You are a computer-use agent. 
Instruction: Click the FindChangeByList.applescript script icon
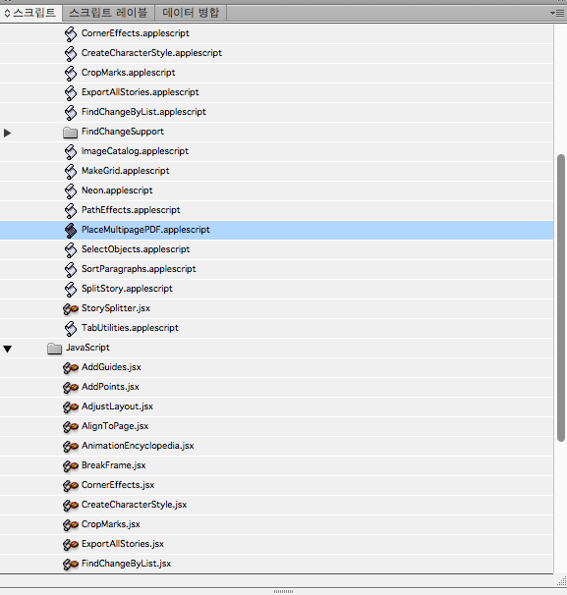[70, 112]
